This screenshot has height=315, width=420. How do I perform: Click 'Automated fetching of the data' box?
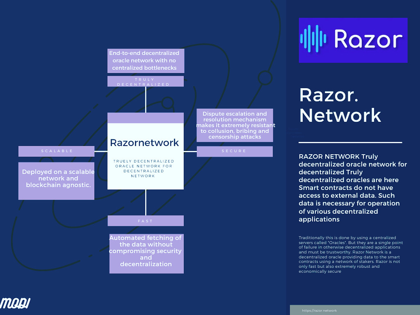pyautogui.click(x=146, y=253)
